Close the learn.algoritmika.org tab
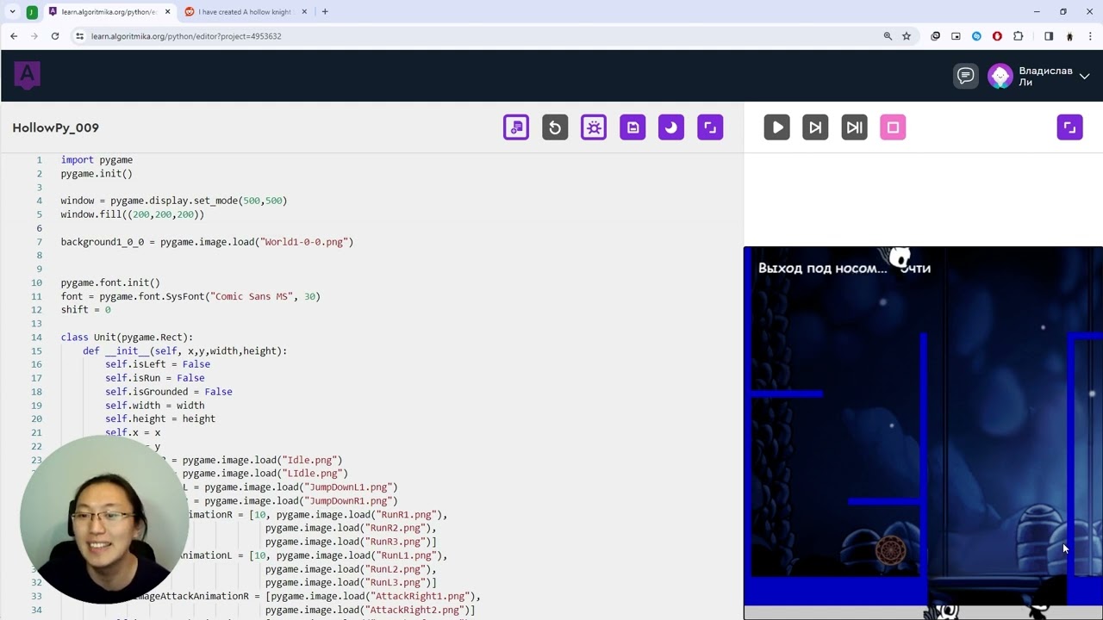1103x620 pixels. coord(167,12)
